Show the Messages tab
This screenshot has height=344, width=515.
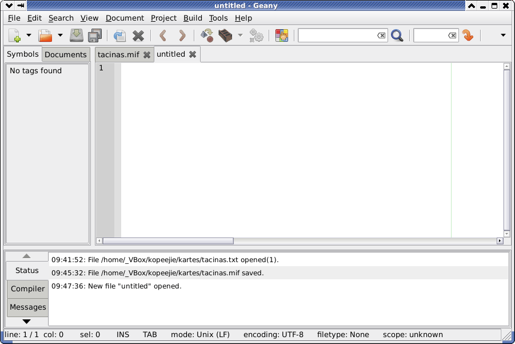pyautogui.click(x=27, y=307)
